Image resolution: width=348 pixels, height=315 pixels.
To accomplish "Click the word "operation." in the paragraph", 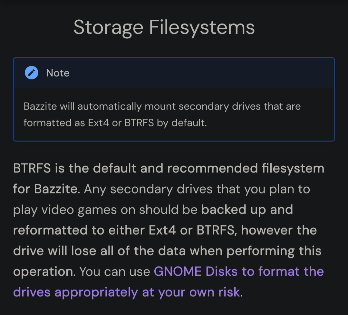I will [44, 272].
